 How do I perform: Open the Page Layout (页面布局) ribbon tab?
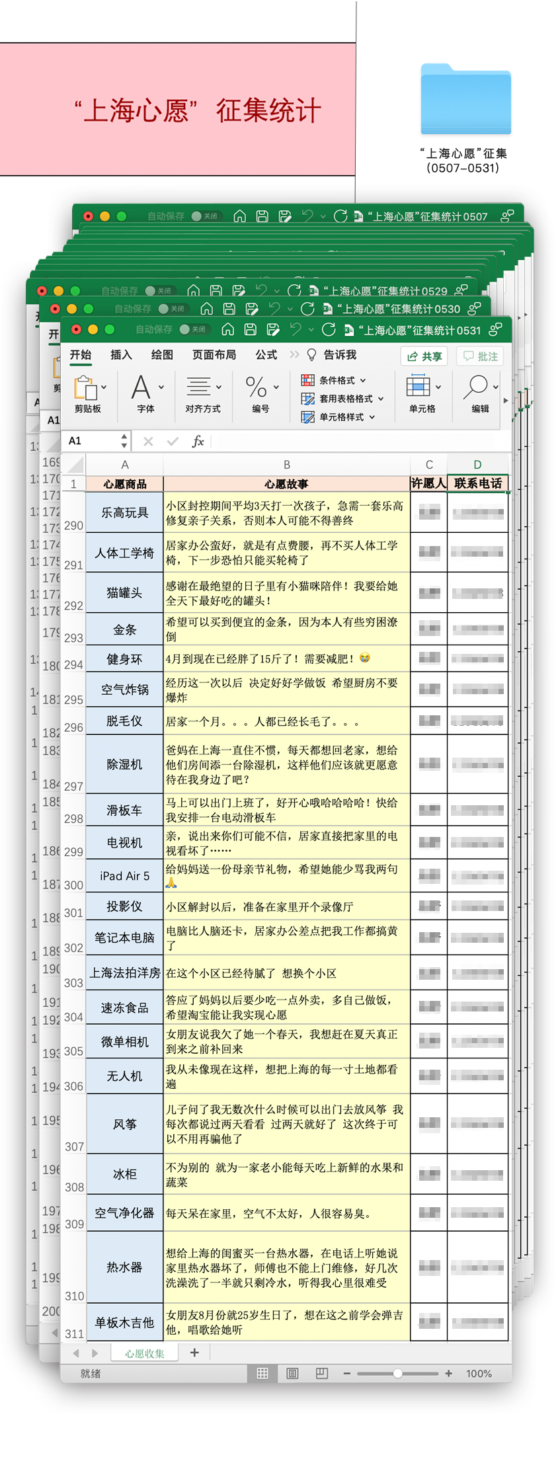(x=214, y=355)
